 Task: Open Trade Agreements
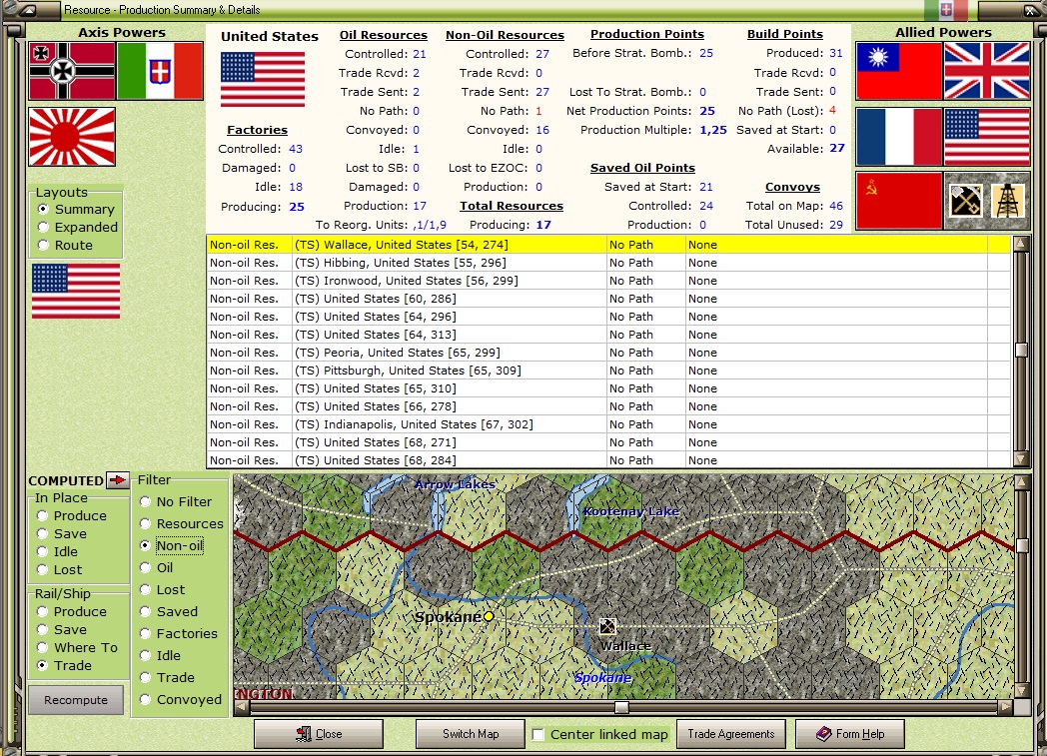(x=731, y=734)
